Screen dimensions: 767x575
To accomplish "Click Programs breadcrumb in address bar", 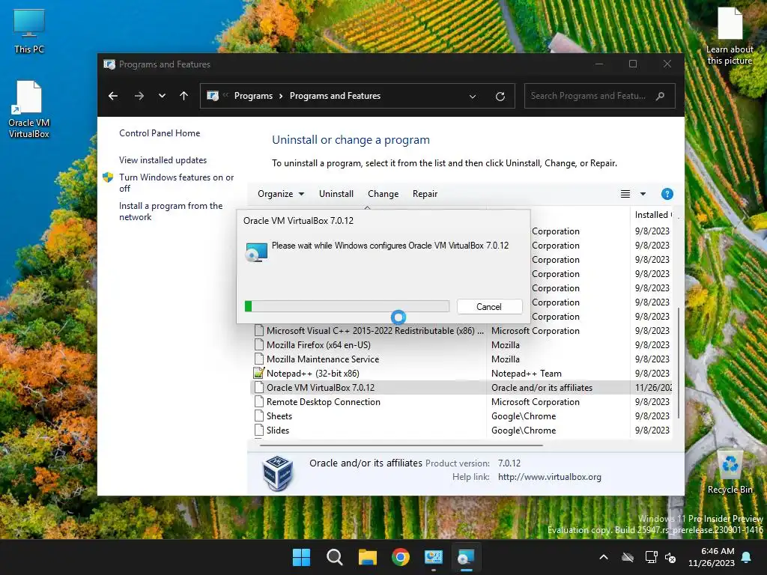I will tap(253, 96).
